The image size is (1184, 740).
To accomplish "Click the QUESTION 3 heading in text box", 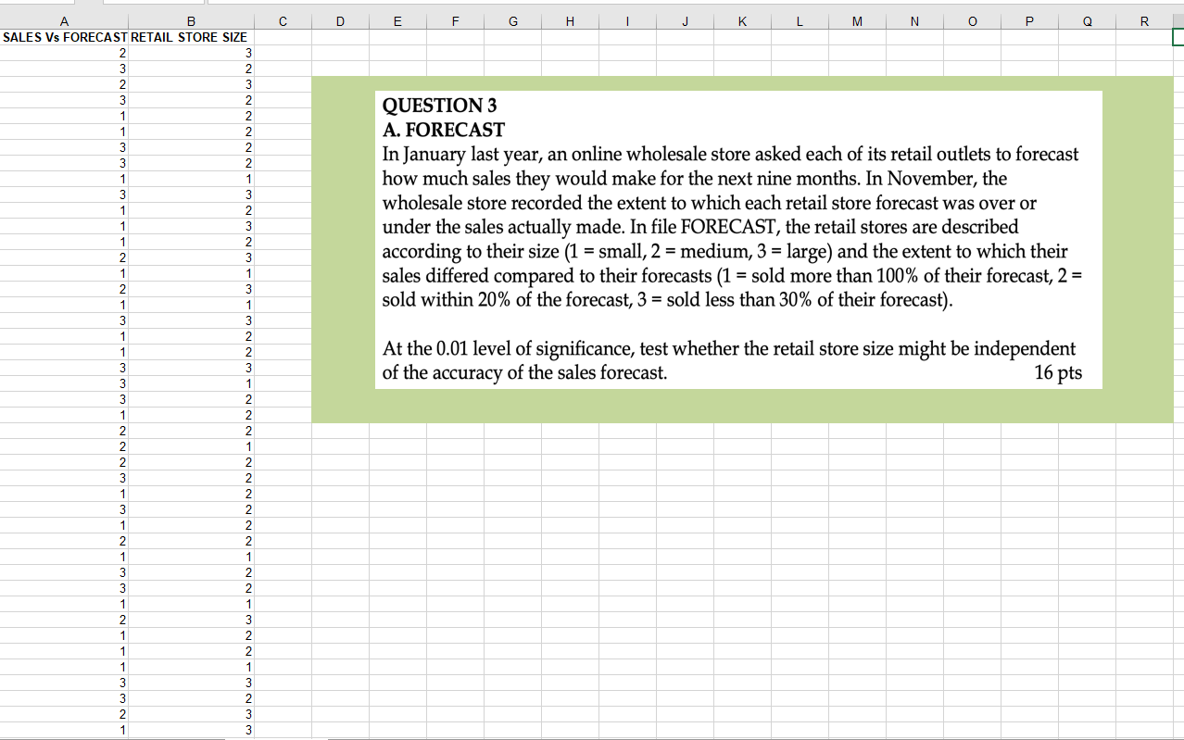I will (x=440, y=106).
